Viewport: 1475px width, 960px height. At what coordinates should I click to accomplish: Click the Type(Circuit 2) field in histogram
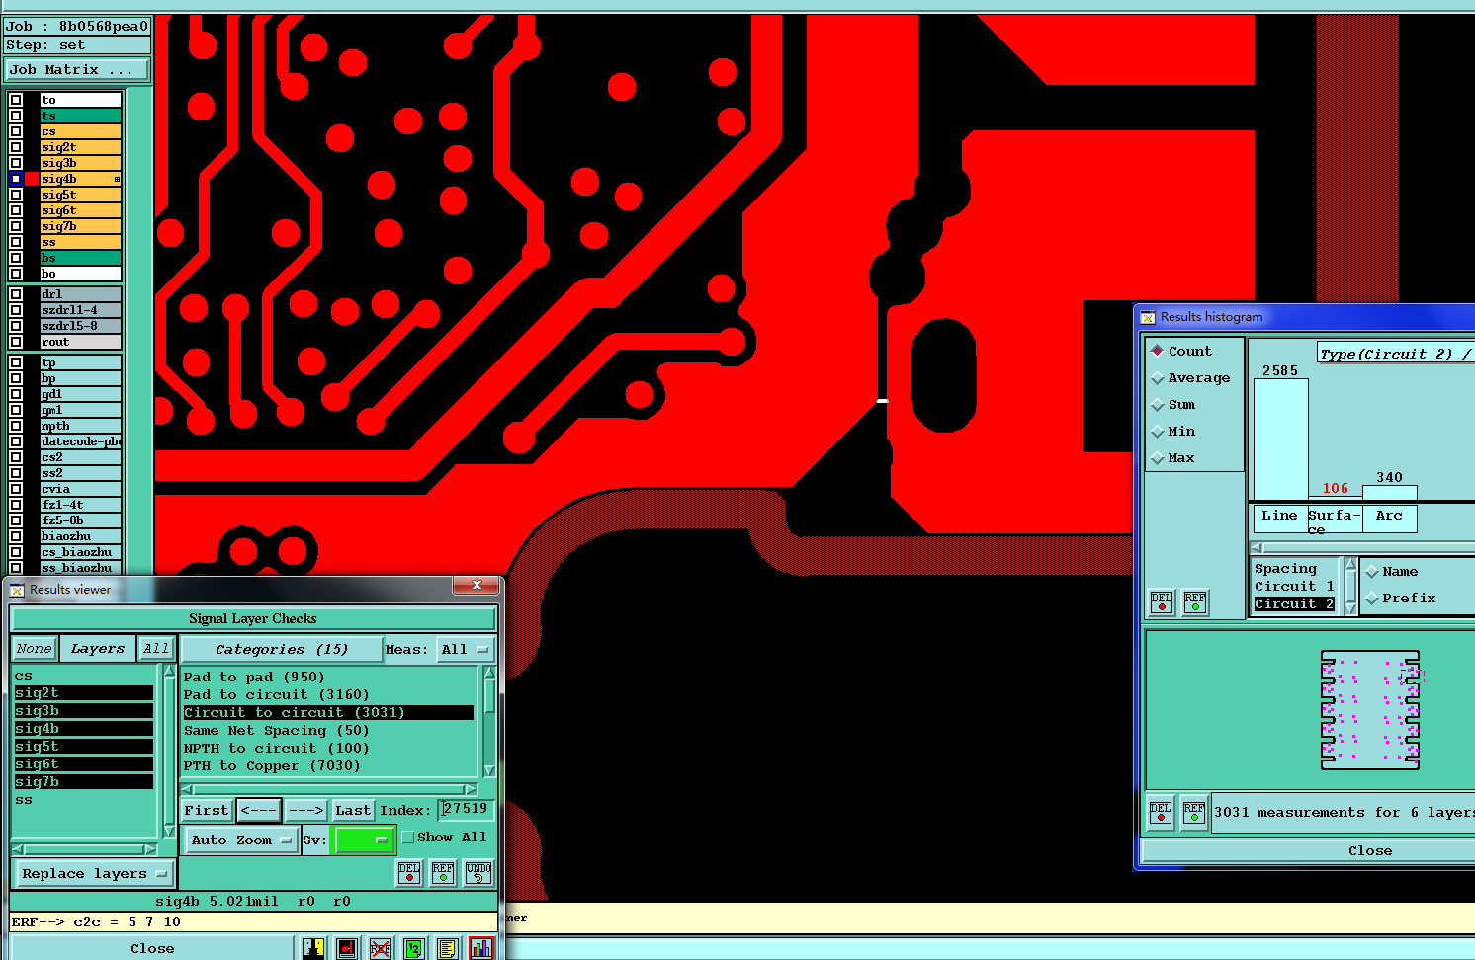coord(1396,354)
